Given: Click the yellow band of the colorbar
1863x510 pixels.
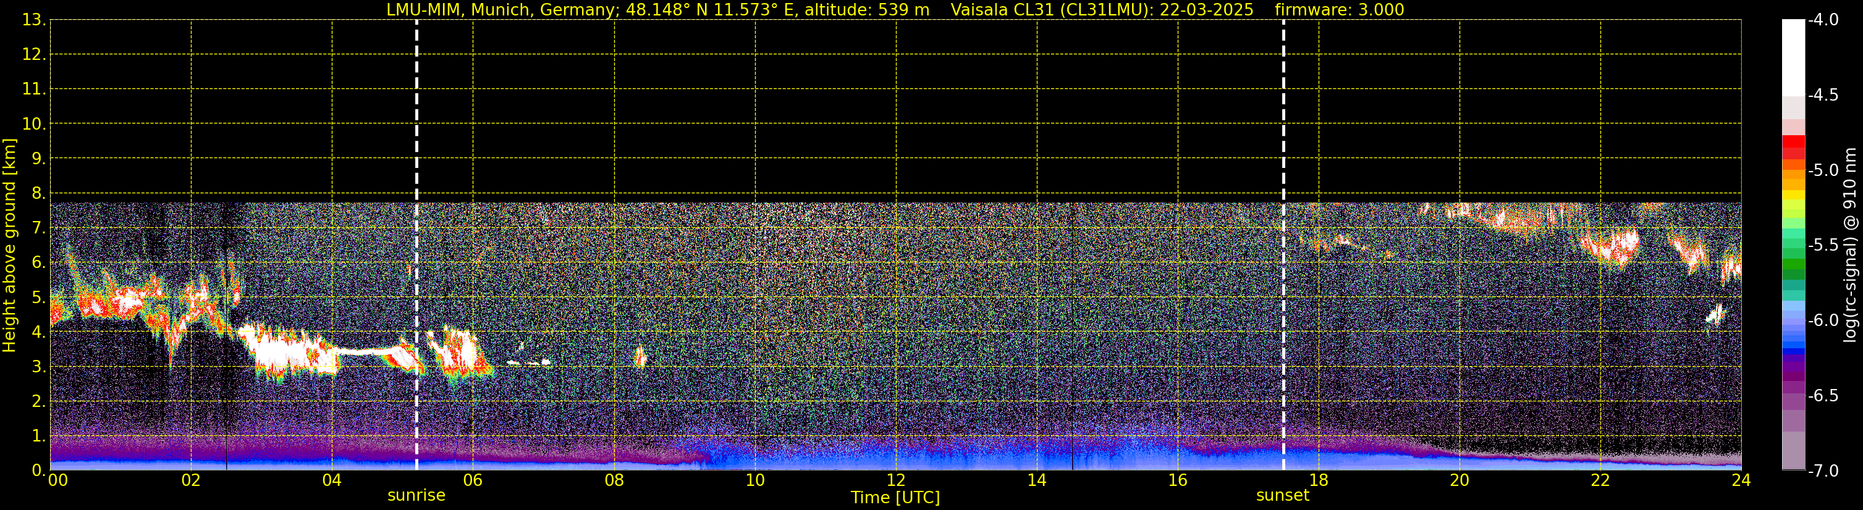Looking at the screenshot, I should pyautogui.click(x=1794, y=194).
